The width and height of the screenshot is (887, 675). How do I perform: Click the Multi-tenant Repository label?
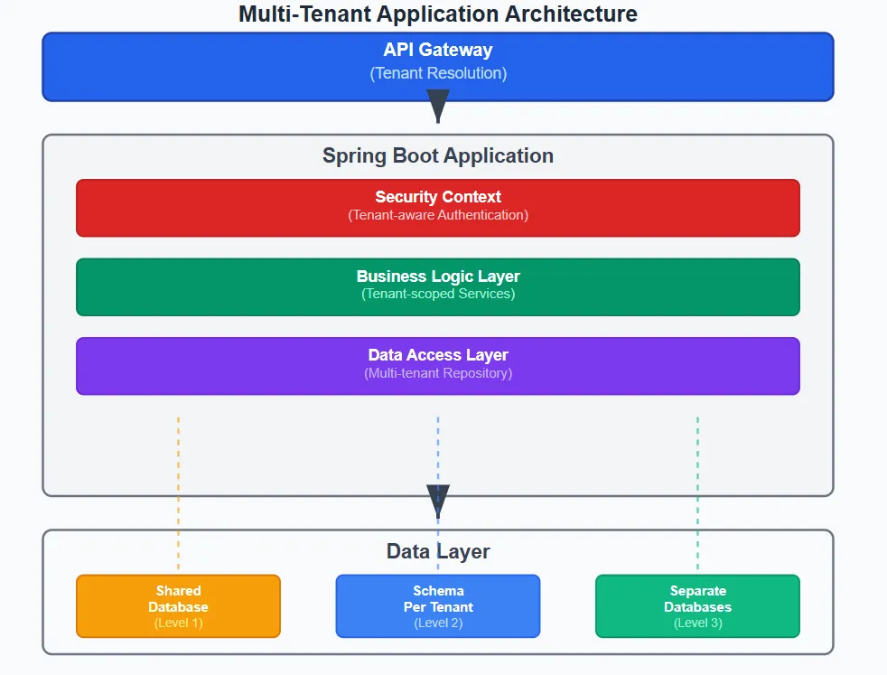pyautogui.click(x=437, y=372)
